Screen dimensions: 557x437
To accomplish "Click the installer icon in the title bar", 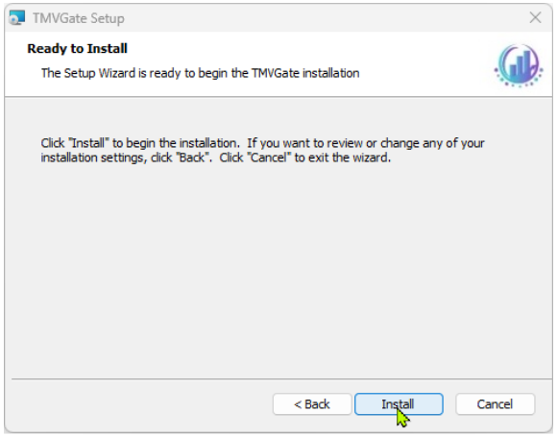I will [x=16, y=17].
